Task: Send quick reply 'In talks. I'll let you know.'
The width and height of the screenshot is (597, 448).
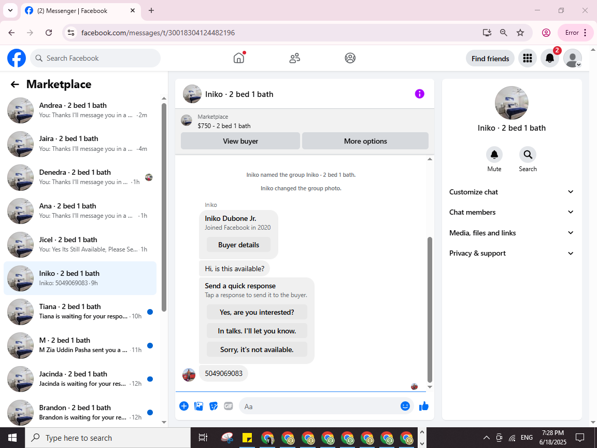Action: click(x=257, y=331)
